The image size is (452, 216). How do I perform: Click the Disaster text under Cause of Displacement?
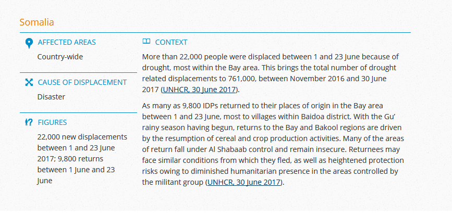51,97
